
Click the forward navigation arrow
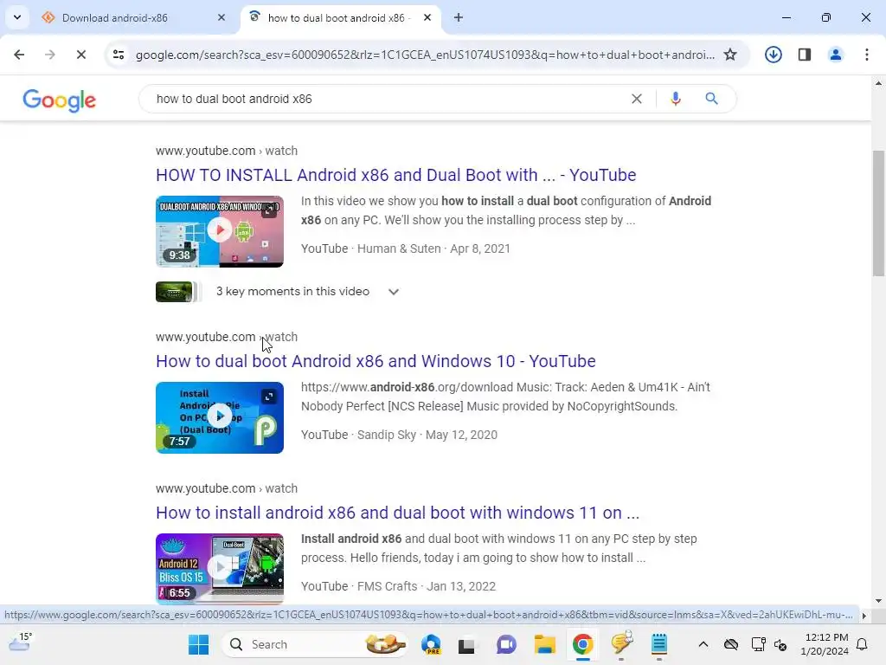(49, 55)
